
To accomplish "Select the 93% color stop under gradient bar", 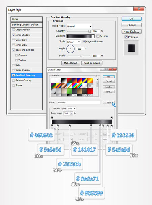I will (107, 126).
